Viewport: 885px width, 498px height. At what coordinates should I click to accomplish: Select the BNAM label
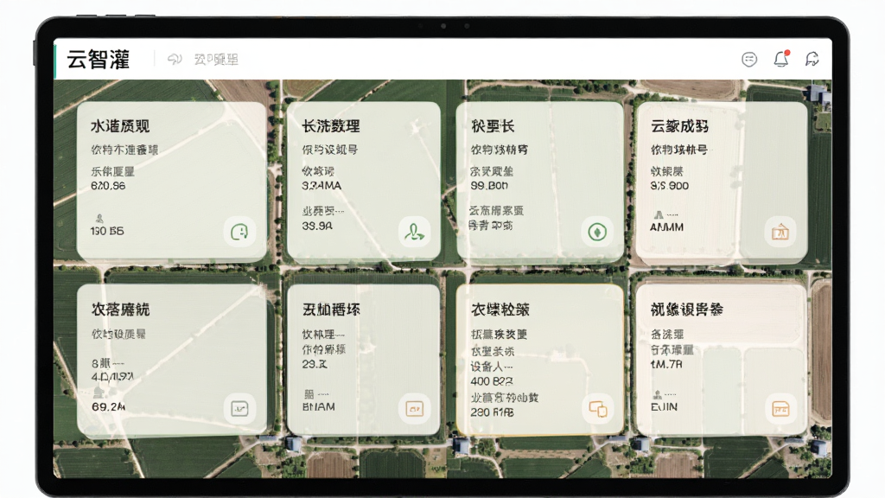point(318,406)
